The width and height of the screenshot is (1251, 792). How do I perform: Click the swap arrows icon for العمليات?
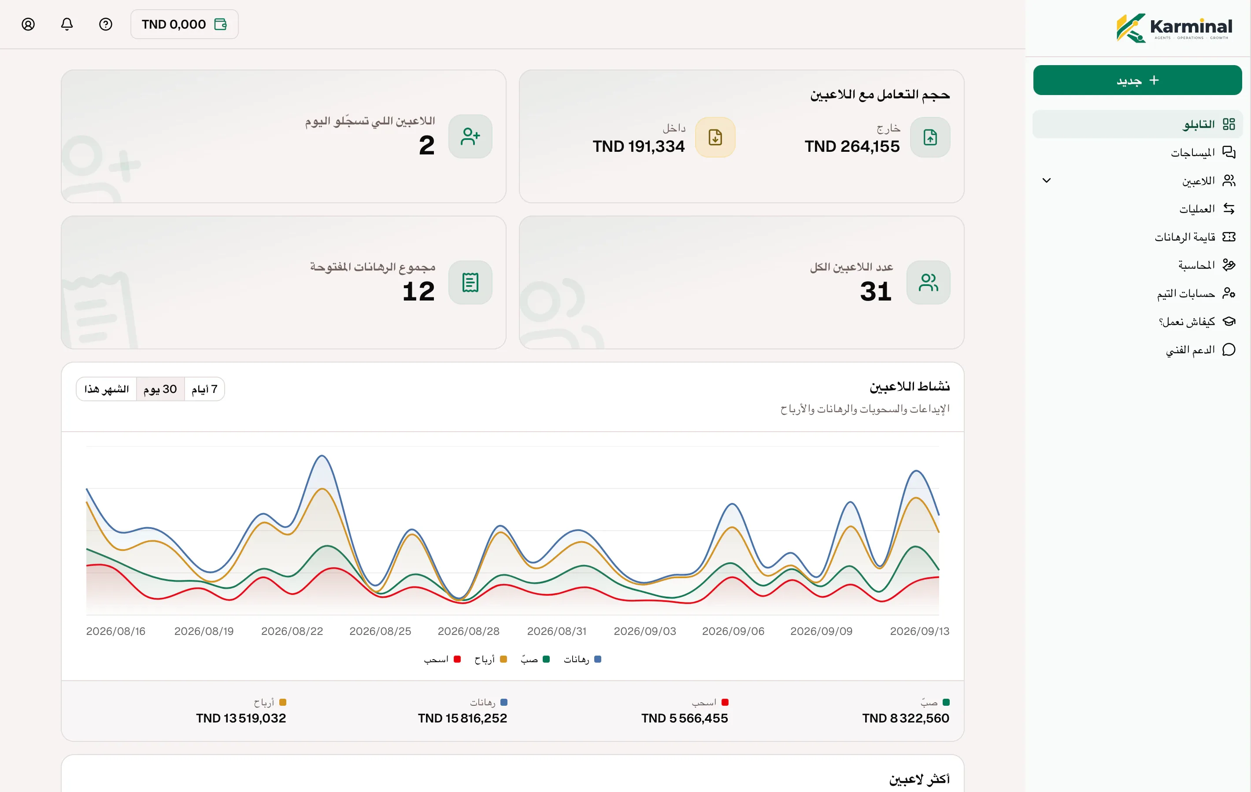coord(1229,209)
